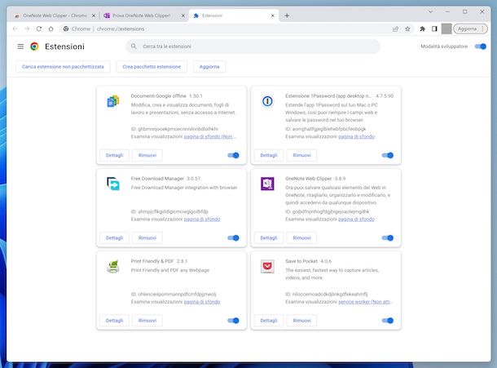497x368 pixels.
Task: Click the Free Download Manager extension icon
Action: [113, 184]
